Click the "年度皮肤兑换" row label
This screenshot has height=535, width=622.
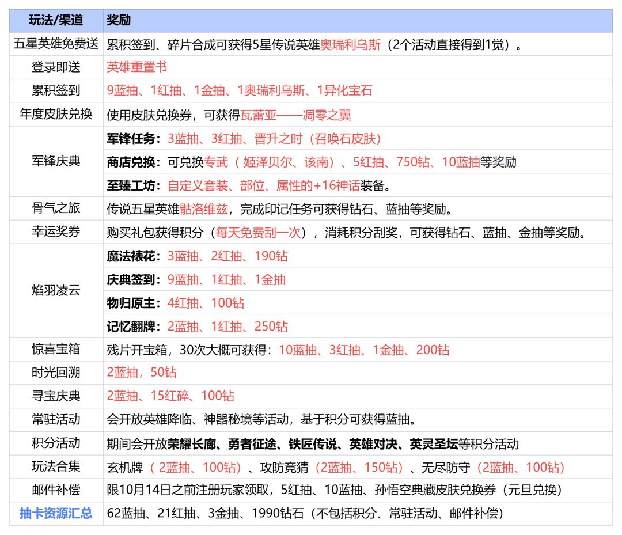coord(56,114)
